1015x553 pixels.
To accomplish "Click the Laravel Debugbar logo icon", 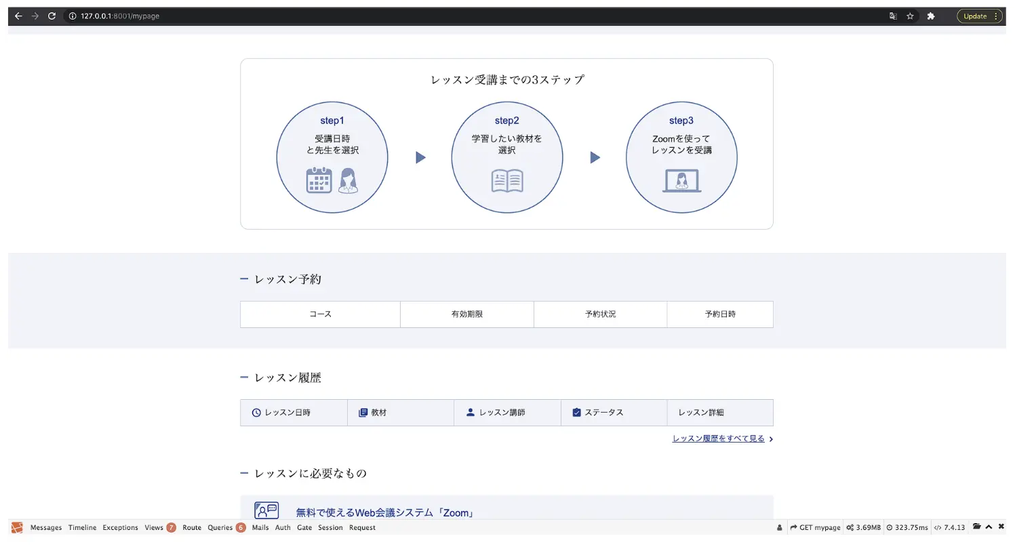I will (17, 527).
